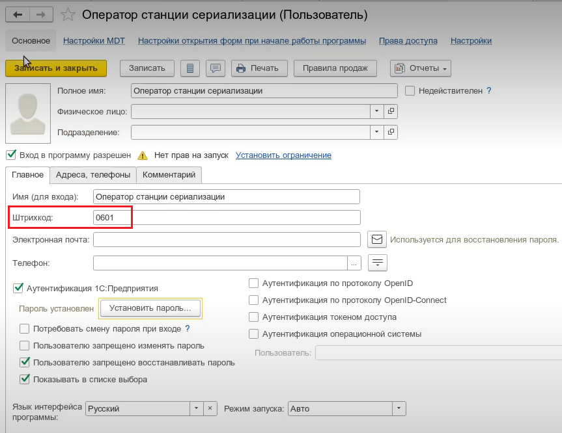562x433 pixels.
Task: Click the list document icon in toolbar
Action: click(x=190, y=68)
